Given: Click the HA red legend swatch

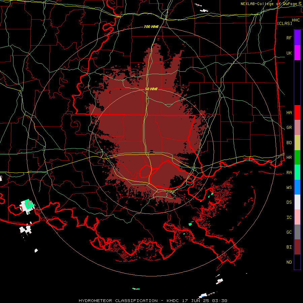Looking at the screenshot, I should tap(297, 112).
